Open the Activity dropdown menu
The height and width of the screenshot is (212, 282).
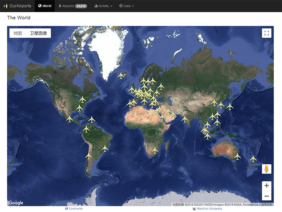click(x=103, y=6)
